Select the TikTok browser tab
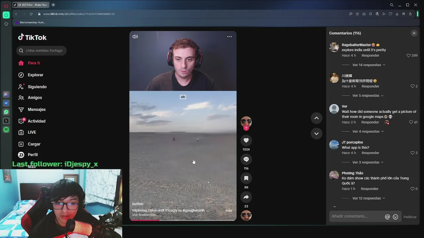The width and height of the screenshot is (424, 238). [x=31, y=5]
